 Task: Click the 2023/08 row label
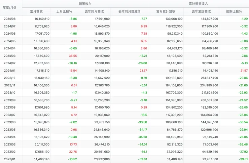coord(10,107)
